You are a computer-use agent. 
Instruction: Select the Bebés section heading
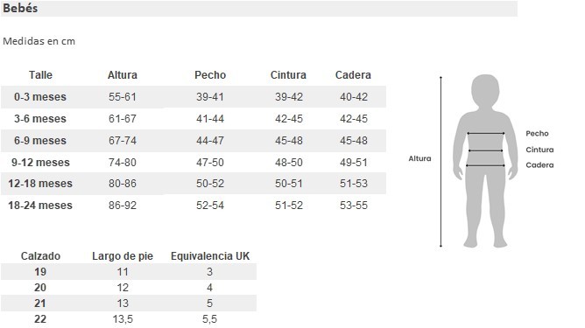point(20,8)
